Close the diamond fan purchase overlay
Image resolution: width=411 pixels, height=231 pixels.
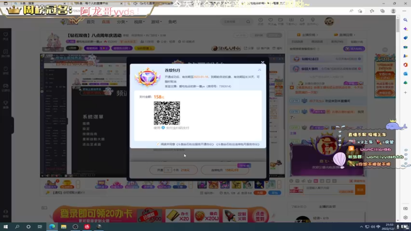click(263, 62)
